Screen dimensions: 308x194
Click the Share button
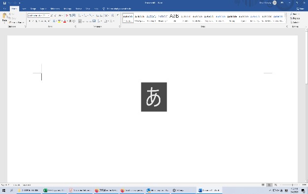301,9
